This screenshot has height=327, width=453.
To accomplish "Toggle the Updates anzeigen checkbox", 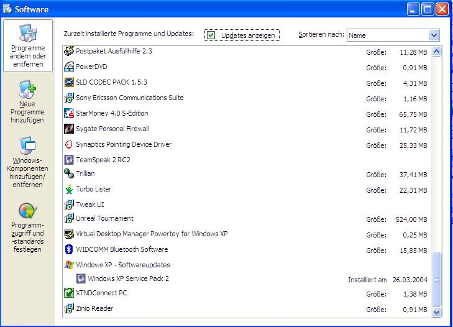I will click(211, 35).
